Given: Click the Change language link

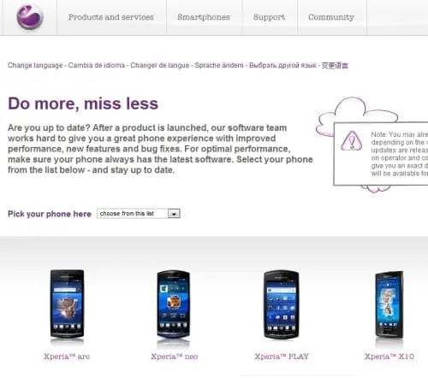Looking at the screenshot, I should [35, 65].
